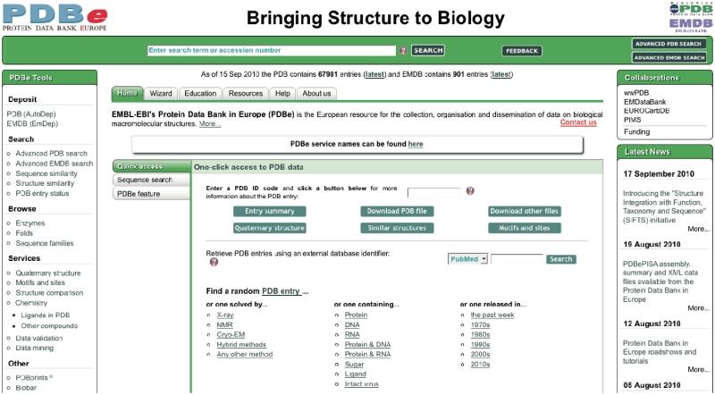Open the PubMed database dropdown
Image resolution: width=715 pixels, height=395 pixels.
[x=467, y=259]
